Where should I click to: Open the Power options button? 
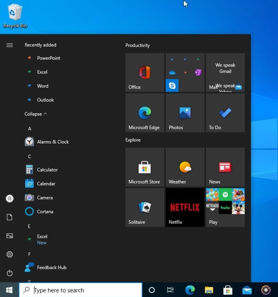(x=10, y=273)
